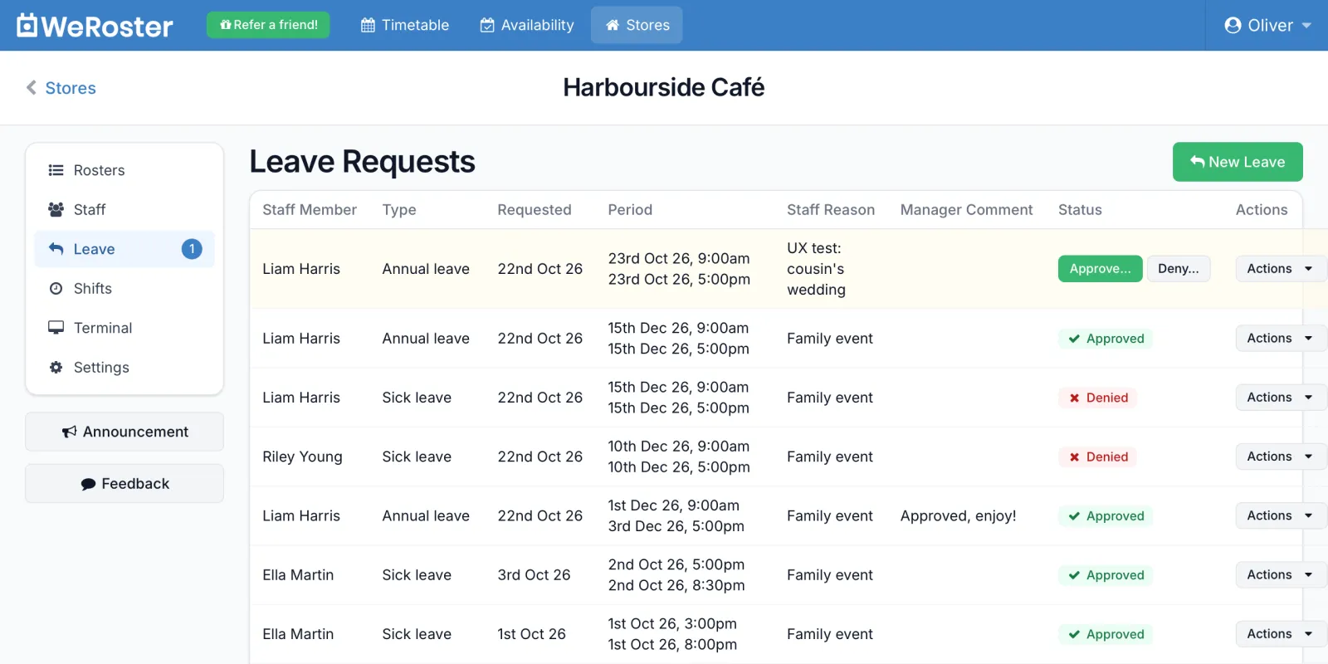Click the Timetable calendar icon

coord(368,25)
